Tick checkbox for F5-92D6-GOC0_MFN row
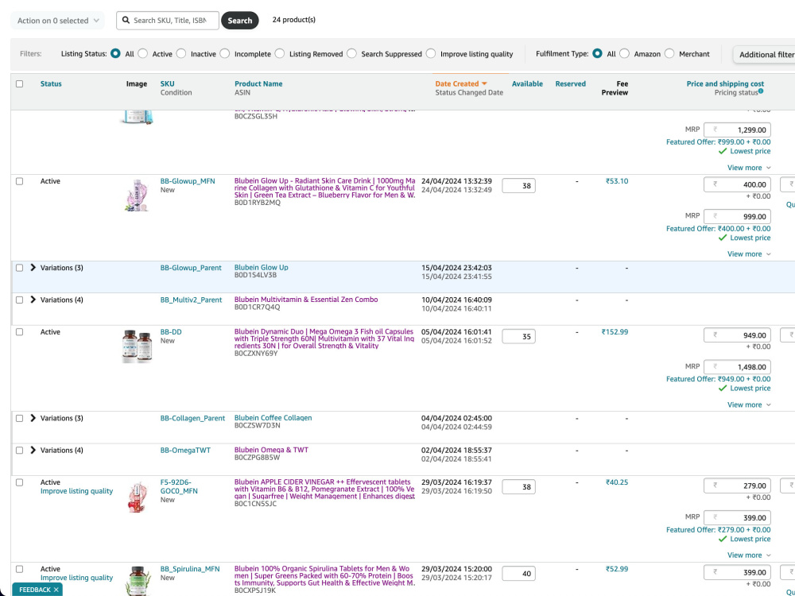 pyautogui.click(x=19, y=482)
